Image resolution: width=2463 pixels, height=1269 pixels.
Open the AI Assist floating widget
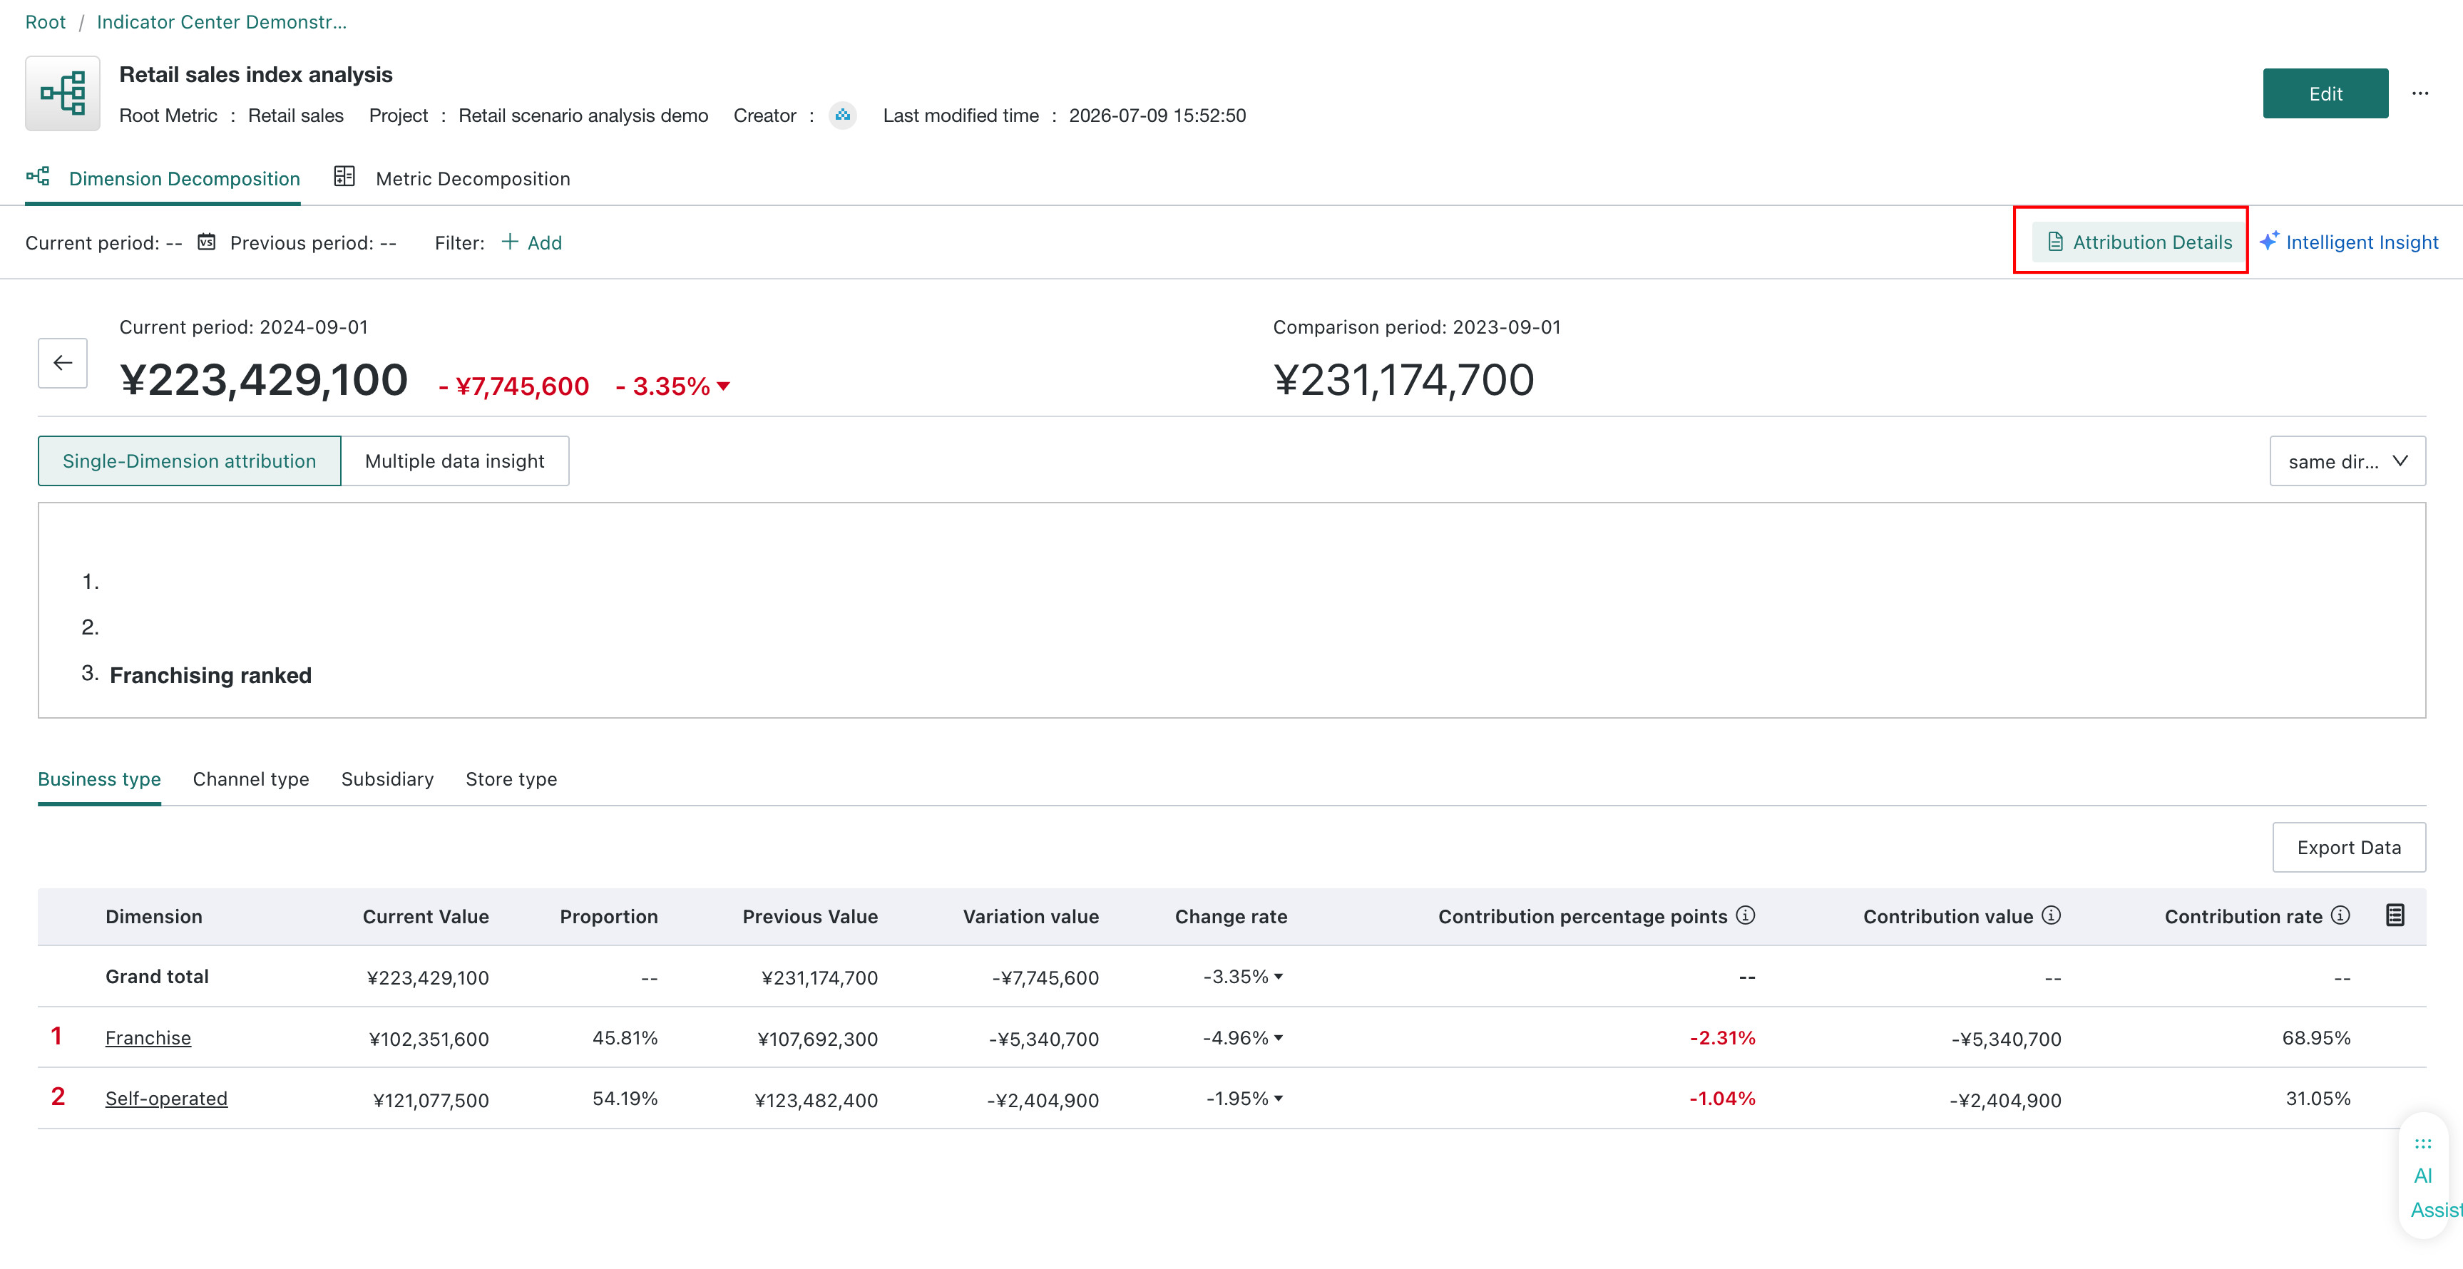tap(2427, 1176)
